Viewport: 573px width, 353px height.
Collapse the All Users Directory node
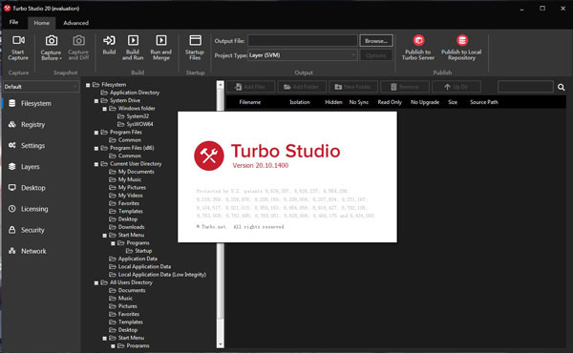point(96,283)
